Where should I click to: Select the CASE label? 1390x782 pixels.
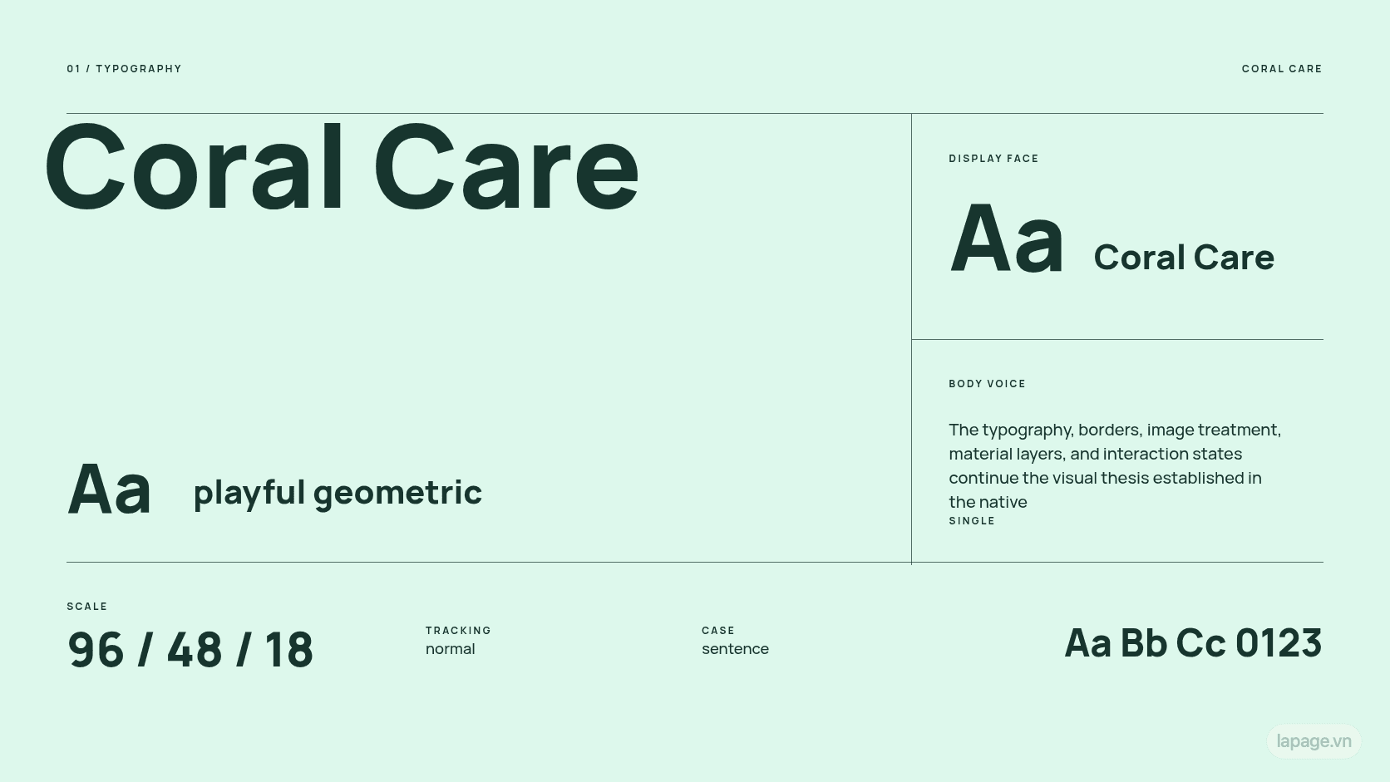718,631
